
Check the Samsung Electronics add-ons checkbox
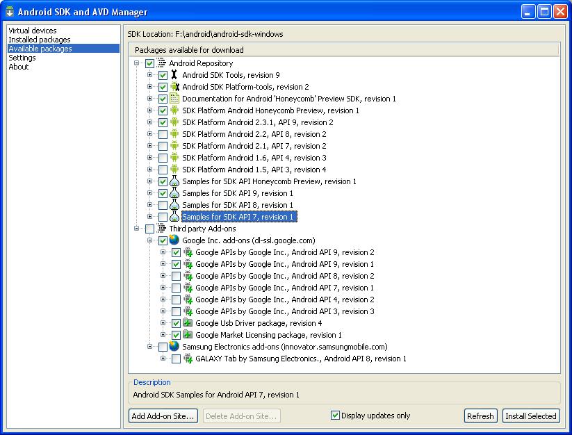click(163, 347)
